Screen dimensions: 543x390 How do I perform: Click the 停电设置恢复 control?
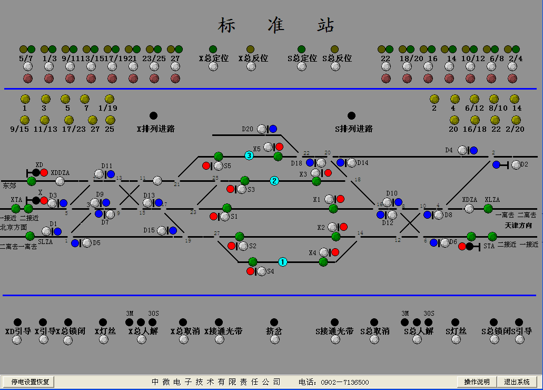point(29,382)
